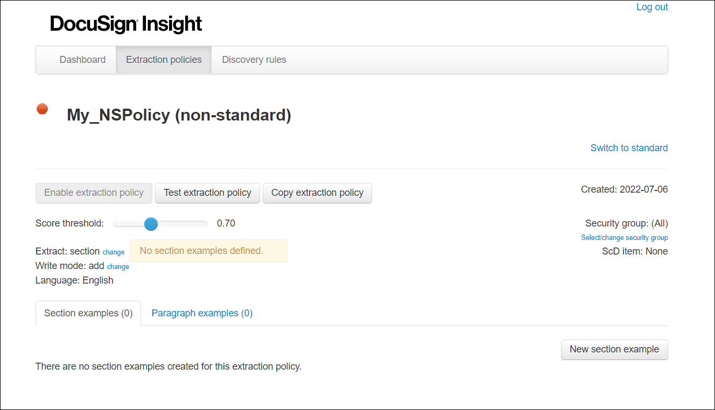Screen dimensions: 715x410
Task: Click Copy extraction policy
Action: tap(317, 193)
